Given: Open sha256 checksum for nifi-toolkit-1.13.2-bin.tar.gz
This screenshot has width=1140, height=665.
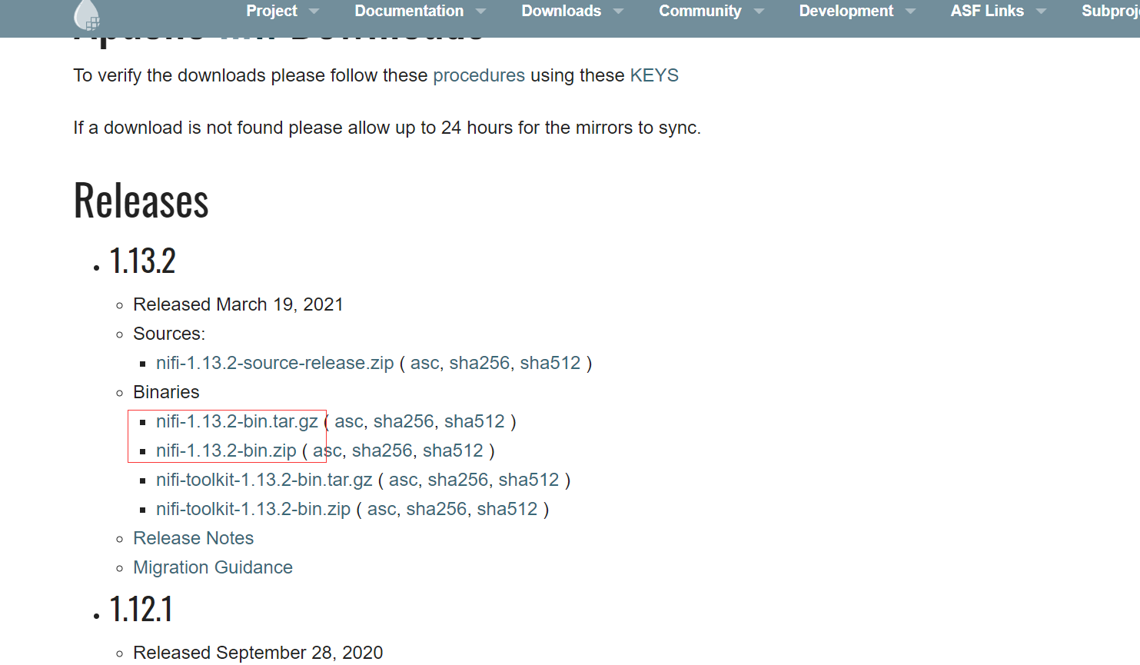Looking at the screenshot, I should coord(458,480).
